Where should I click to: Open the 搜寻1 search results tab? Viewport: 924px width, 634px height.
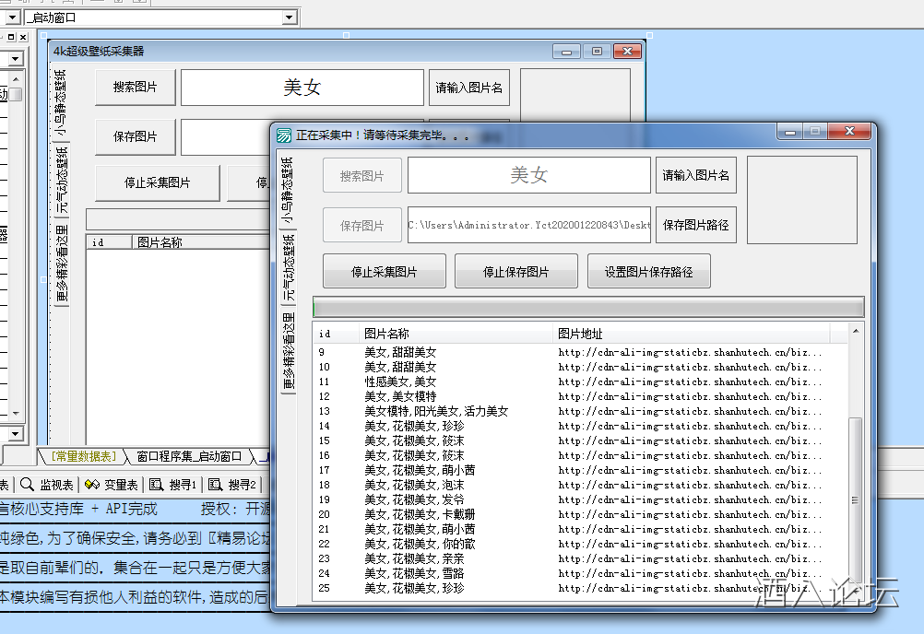pos(174,485)
